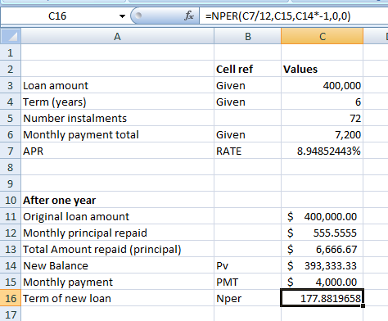Click the 'Original loan amount' cell
The height and width of the screenshot is (321, 388).
click(117, 216)
